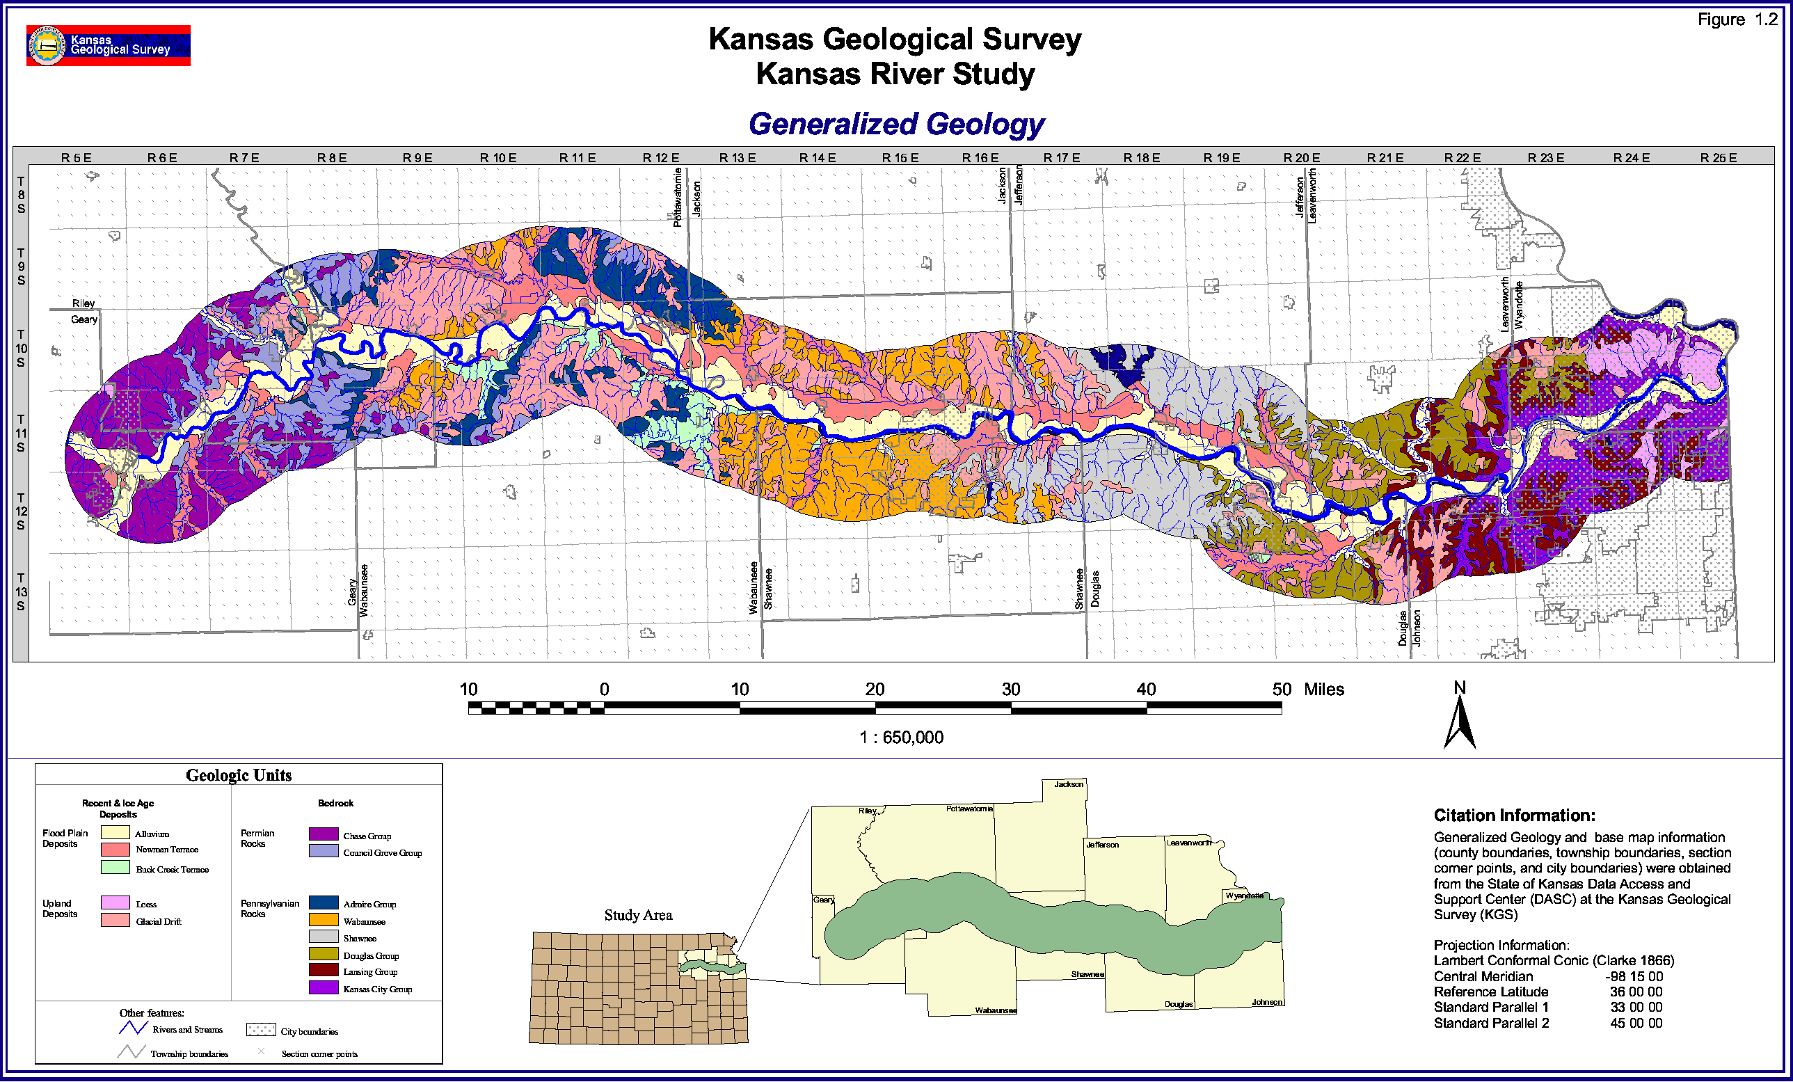Select the Douglas Group color swatch
Viewport: 1793px width, 1082px height.
pyautogui.click(x=323, y=955)
